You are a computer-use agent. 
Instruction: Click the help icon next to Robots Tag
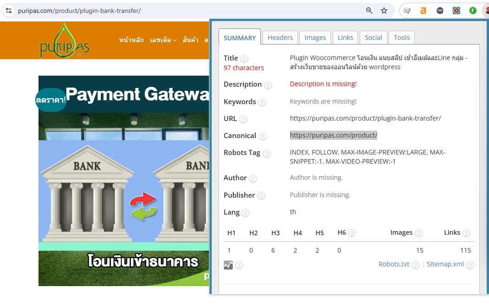266,154
